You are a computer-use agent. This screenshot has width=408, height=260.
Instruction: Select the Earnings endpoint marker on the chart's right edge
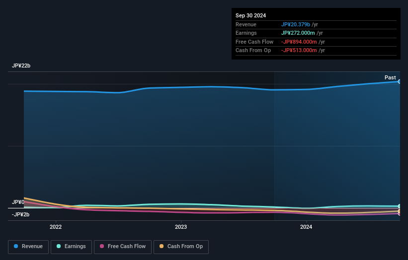399,206
